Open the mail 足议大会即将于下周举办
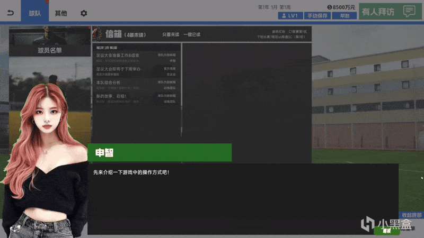 coord(136,71)
